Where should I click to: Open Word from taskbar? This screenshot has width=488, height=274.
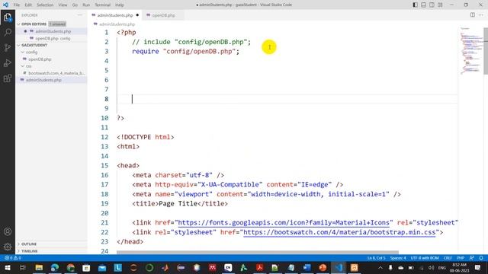coord(307,267)
